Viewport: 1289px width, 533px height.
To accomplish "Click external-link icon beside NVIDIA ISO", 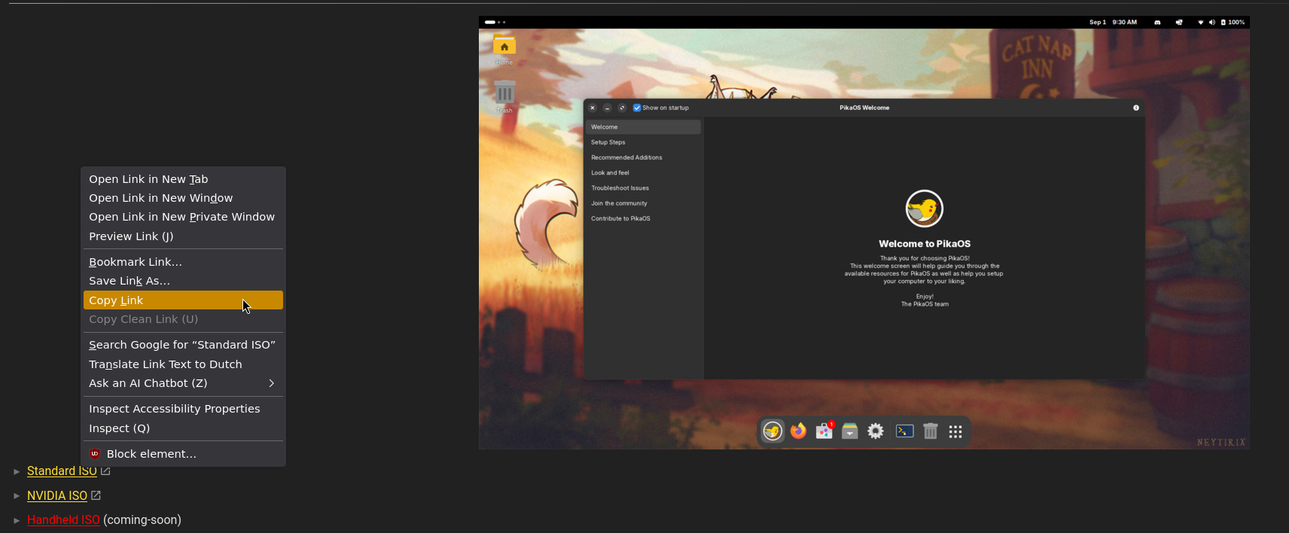I will (x=96, y=495).
